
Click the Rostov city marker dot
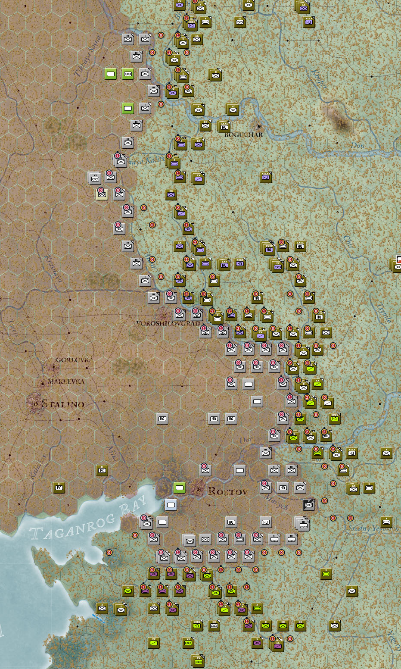[198, 490]
